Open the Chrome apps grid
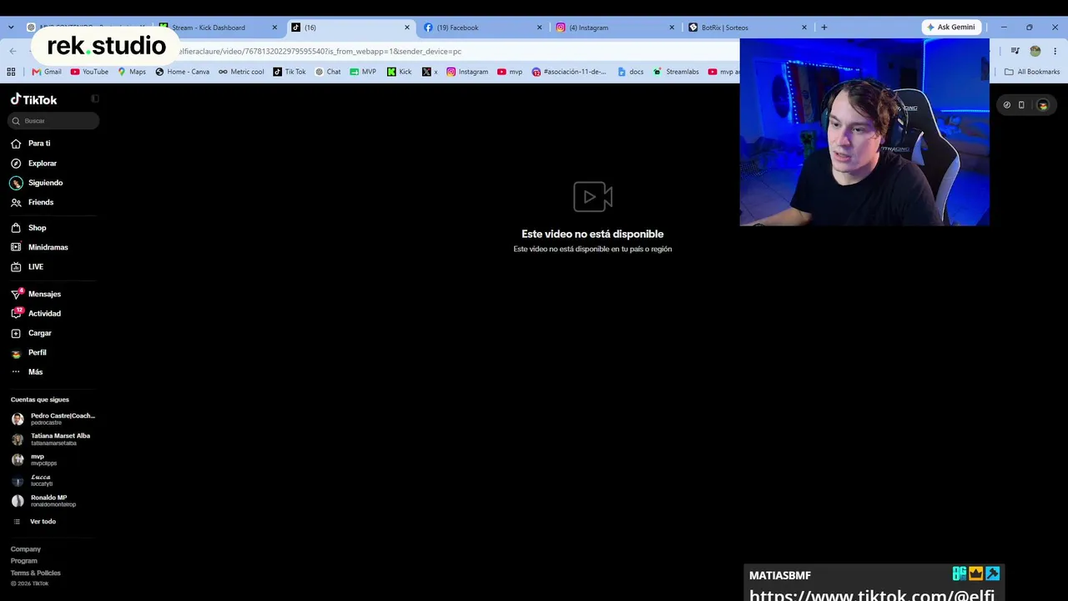The image size is (1068, 601). pyautogui.click(x=11, y=72)
